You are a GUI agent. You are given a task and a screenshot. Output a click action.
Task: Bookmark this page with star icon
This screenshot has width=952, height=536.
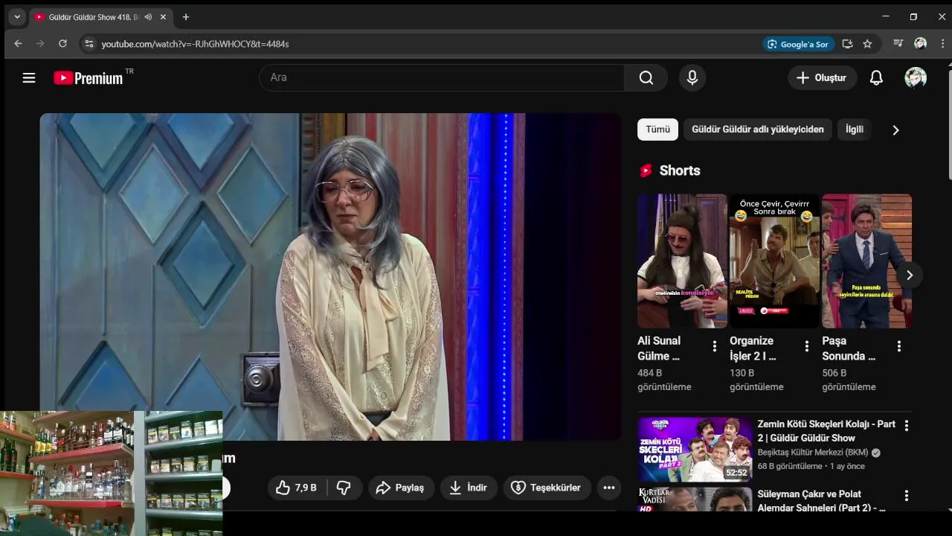[x=867, y=44]
